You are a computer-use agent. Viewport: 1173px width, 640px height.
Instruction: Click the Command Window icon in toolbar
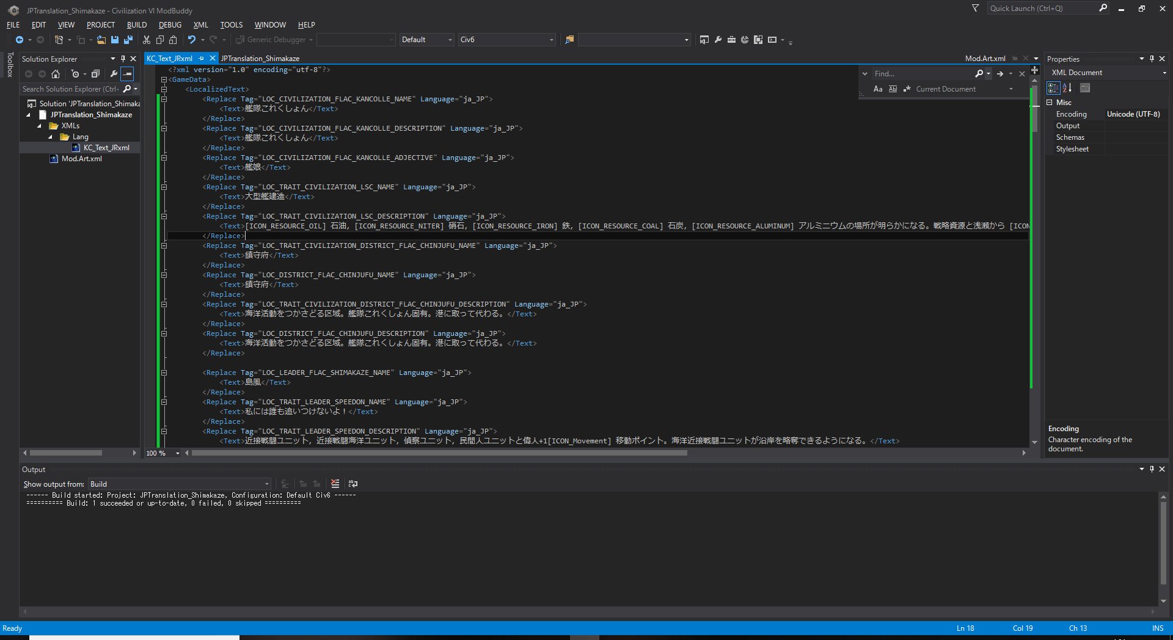pos(772,40)
